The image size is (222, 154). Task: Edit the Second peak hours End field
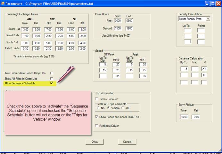pos(129,29)
